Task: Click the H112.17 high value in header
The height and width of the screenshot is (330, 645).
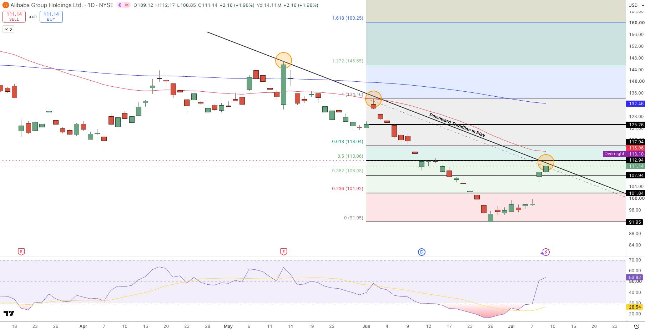Action: [165, 5]
